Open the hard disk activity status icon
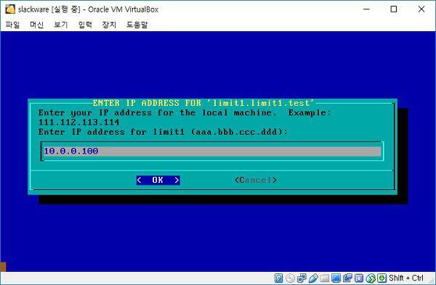Image resolution: width=436 pixels, height=285 pixels. coord(278,278)
